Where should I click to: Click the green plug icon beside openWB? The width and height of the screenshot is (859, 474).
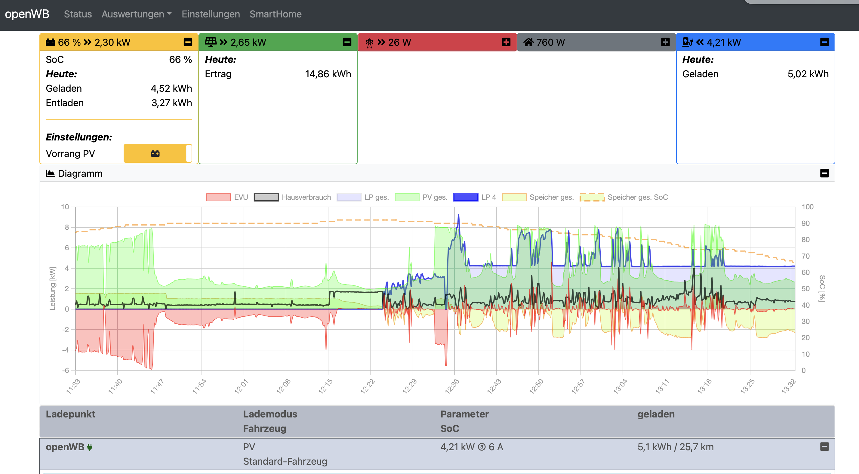pyautogui.click(x=90, y=447)
